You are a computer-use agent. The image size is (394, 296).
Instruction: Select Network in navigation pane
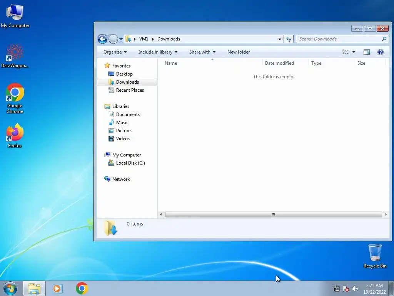(121, 179)
